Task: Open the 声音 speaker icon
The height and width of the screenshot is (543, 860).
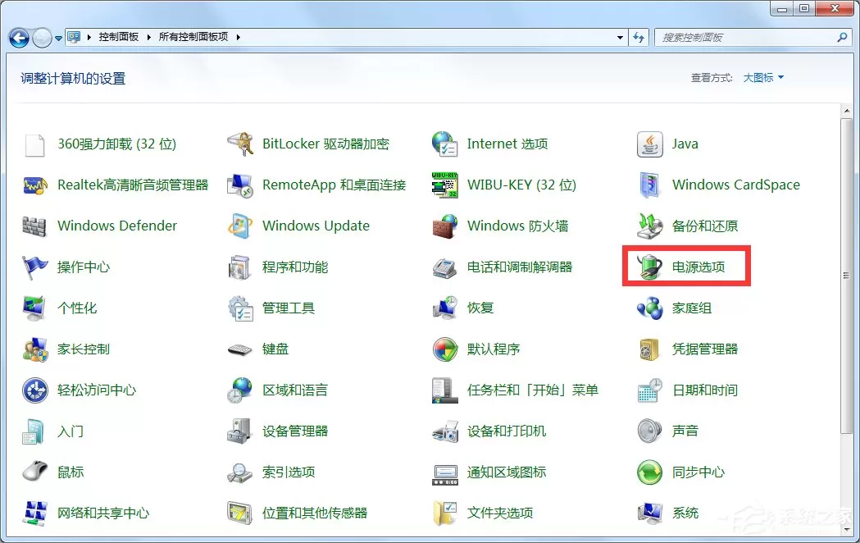Action: point(650,431)
